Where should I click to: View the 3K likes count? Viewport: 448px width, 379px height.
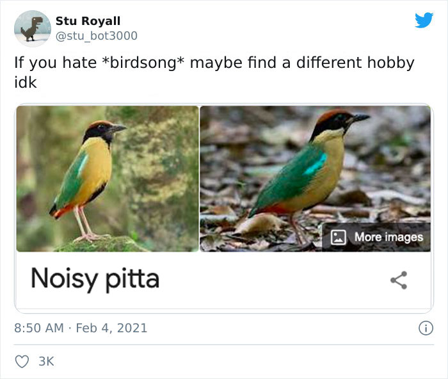coord(47,362)
